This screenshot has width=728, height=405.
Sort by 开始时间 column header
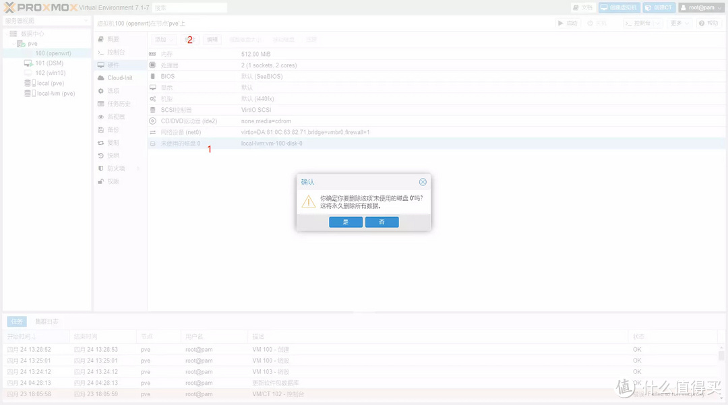(36, 336)
